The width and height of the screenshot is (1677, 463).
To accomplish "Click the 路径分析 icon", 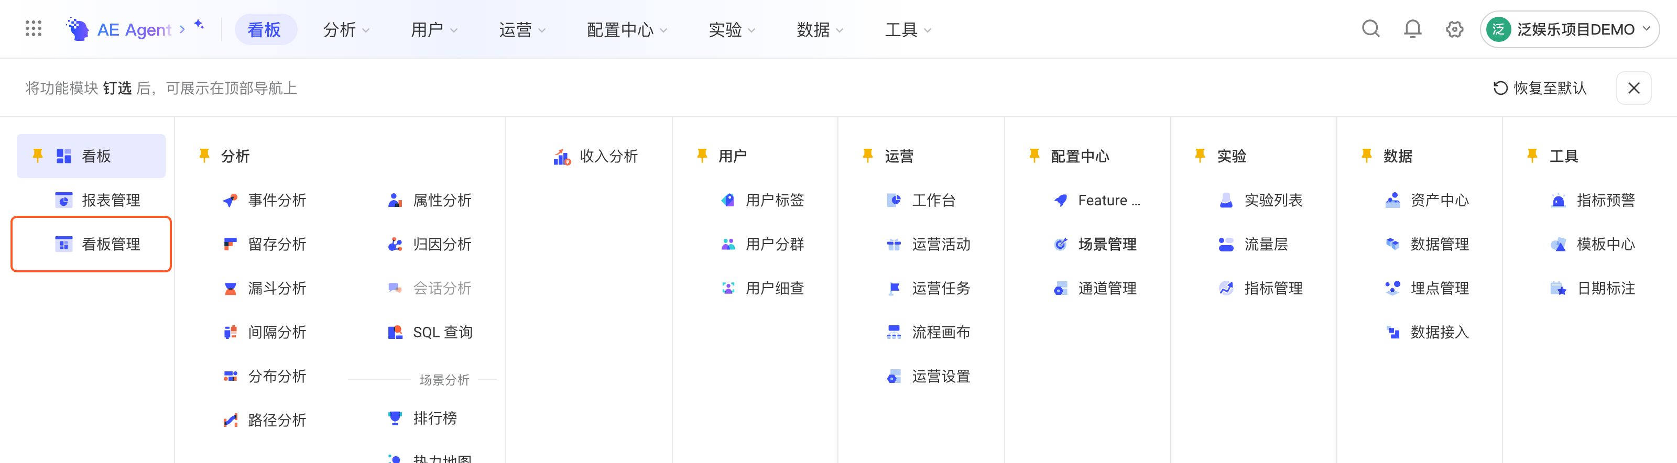I will tap(230, 420).
